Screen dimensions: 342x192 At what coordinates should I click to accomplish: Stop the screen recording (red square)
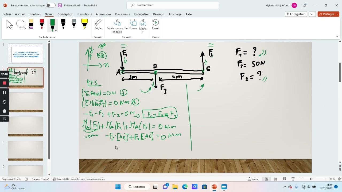tap(4, 83)
